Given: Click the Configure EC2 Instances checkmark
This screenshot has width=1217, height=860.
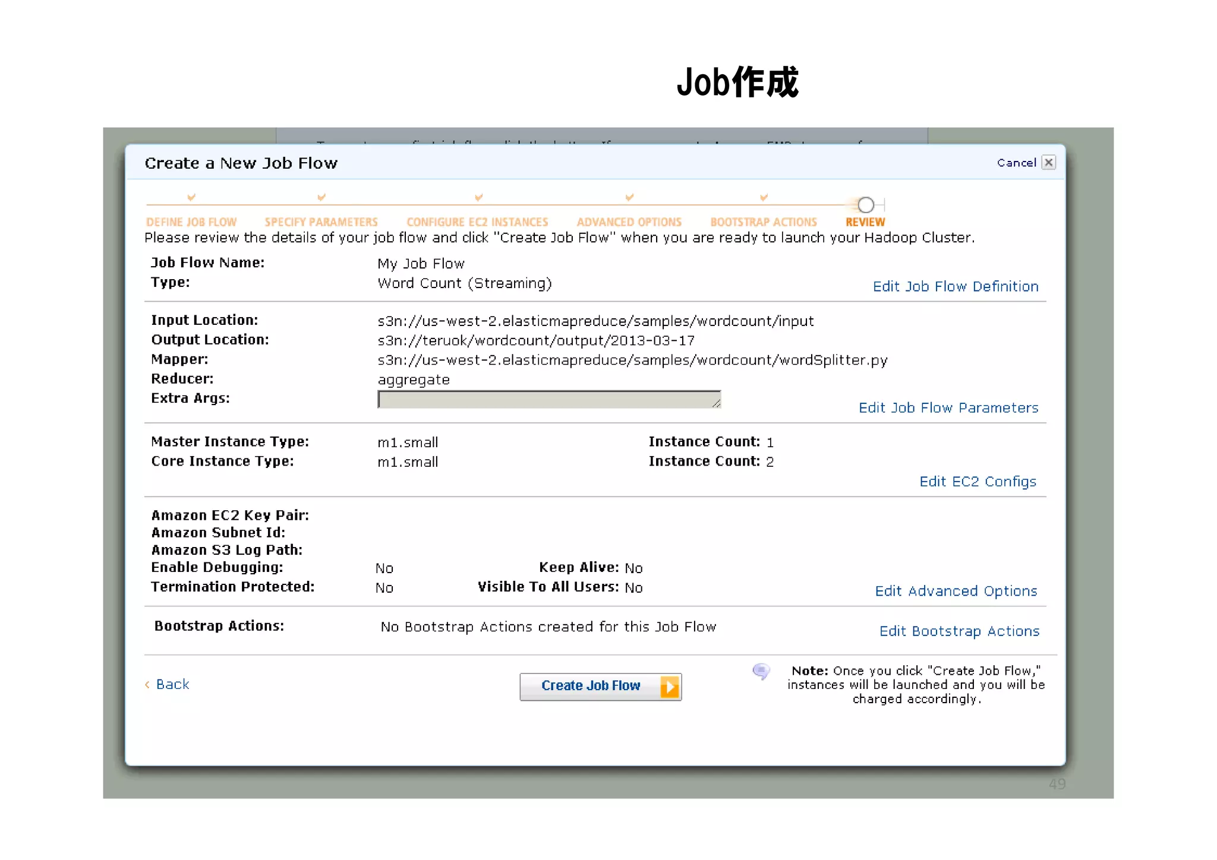Looking at the screenshot, I should click(x=478, y=197).
